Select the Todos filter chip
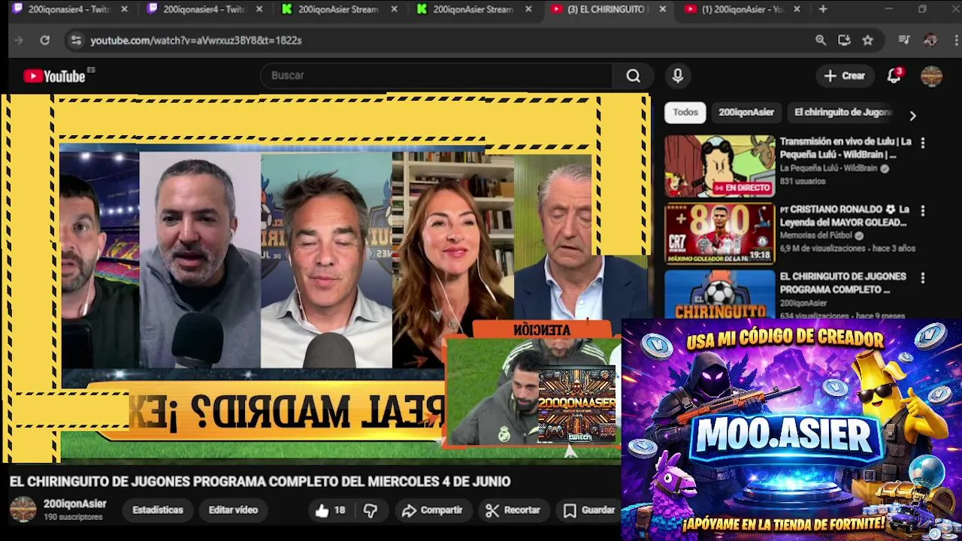Viewport: 962px width, 541px height. 685,112
